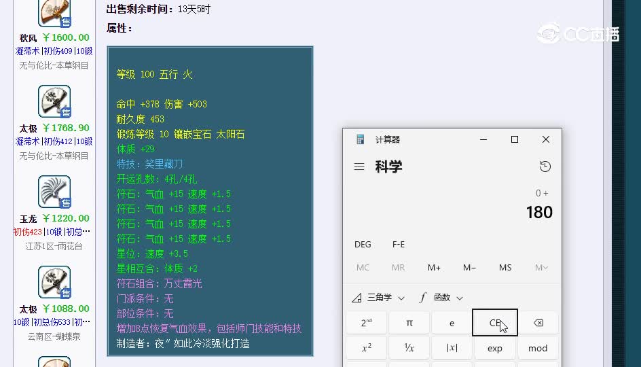
Task: Maximize the calculator window
Action: [x=515, y=139]
